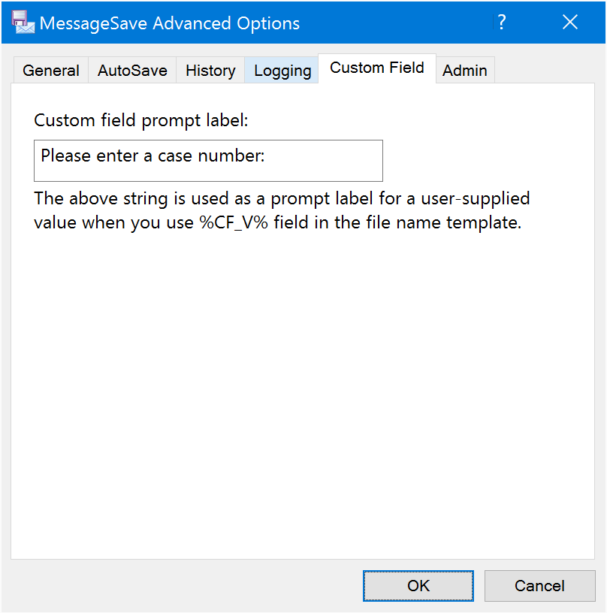607x613 pixels.
Task: Switch to the General tab
Action: click(51, 71)
